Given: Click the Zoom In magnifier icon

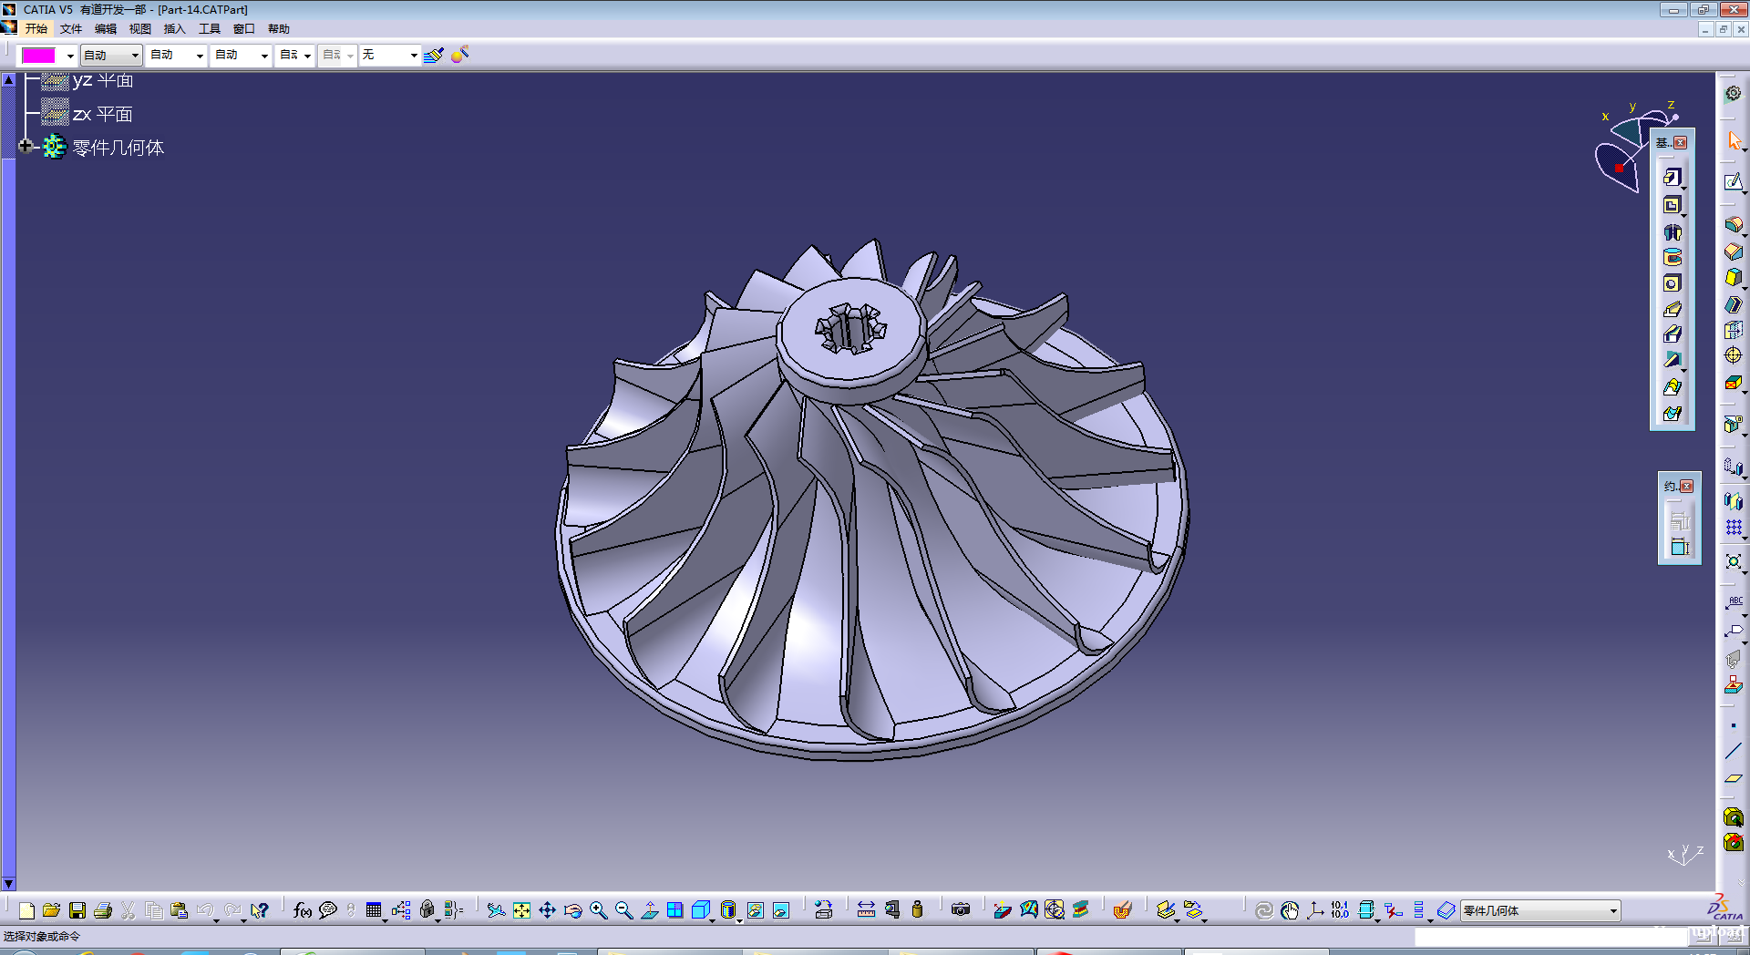Looking at the screenshot, I should point(598,910).
